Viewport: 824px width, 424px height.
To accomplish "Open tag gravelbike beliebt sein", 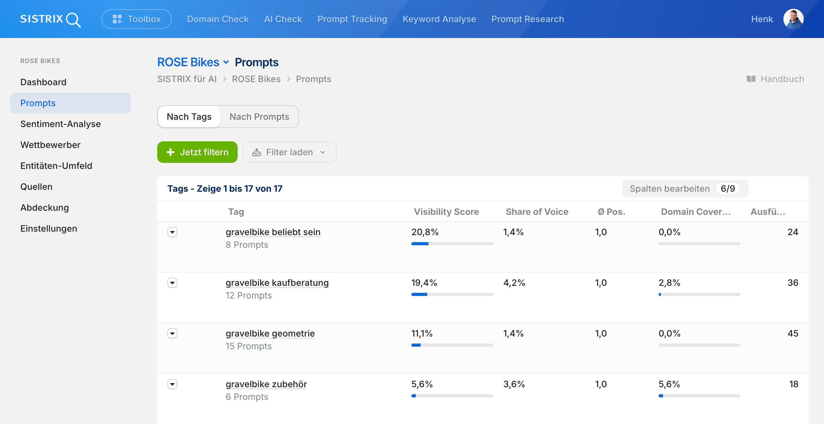I will coord(273,232).
